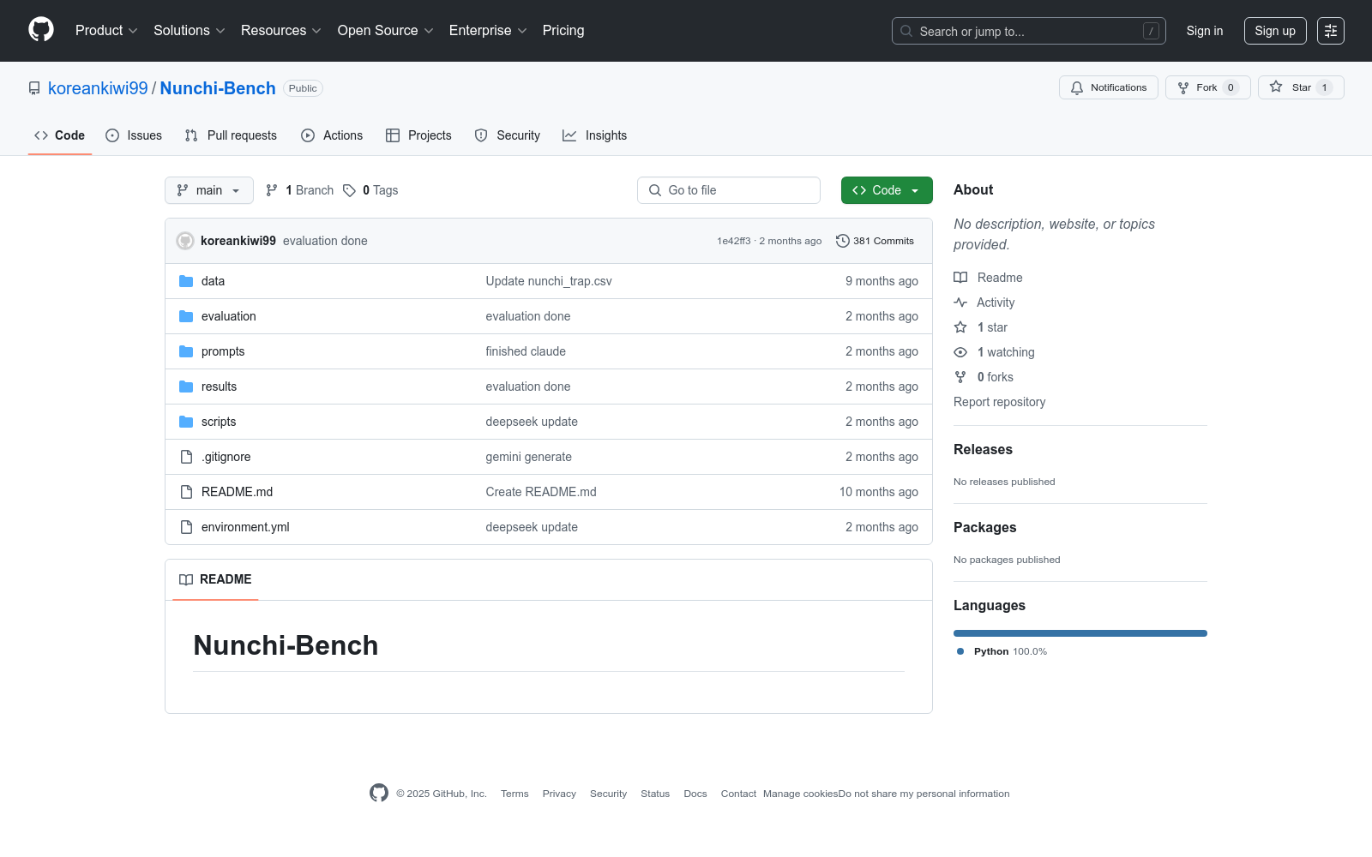Image resolution: width=1372 pixels, height=857 pixels.
Task: View the 0 Tags link
Action: 370,190
